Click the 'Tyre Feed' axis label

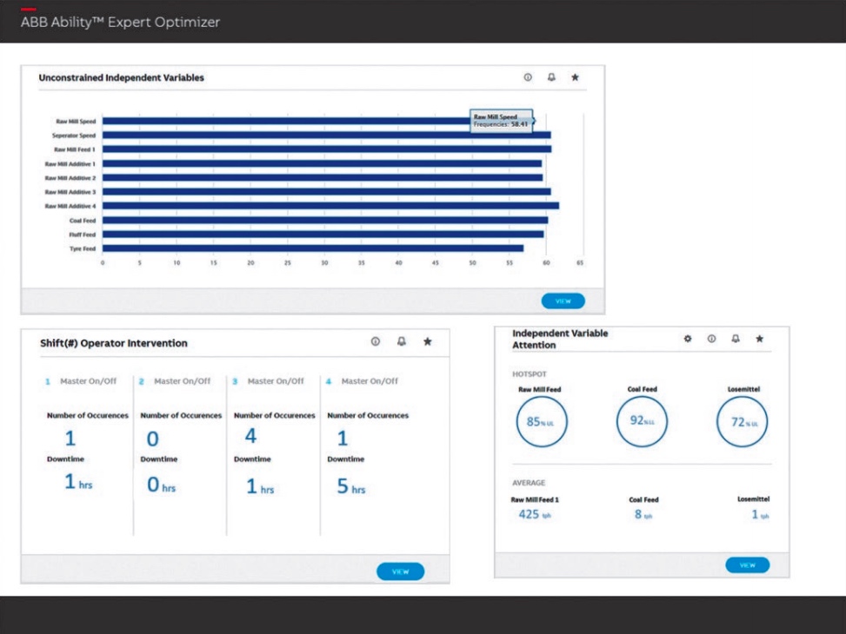(83, 248)
